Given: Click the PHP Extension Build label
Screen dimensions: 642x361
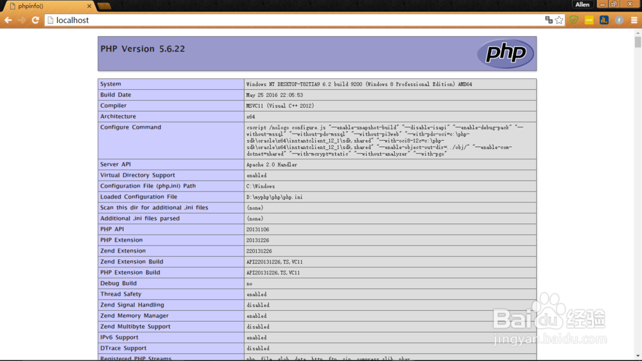Looking at the screenshot, I should [x=130, y=272].
